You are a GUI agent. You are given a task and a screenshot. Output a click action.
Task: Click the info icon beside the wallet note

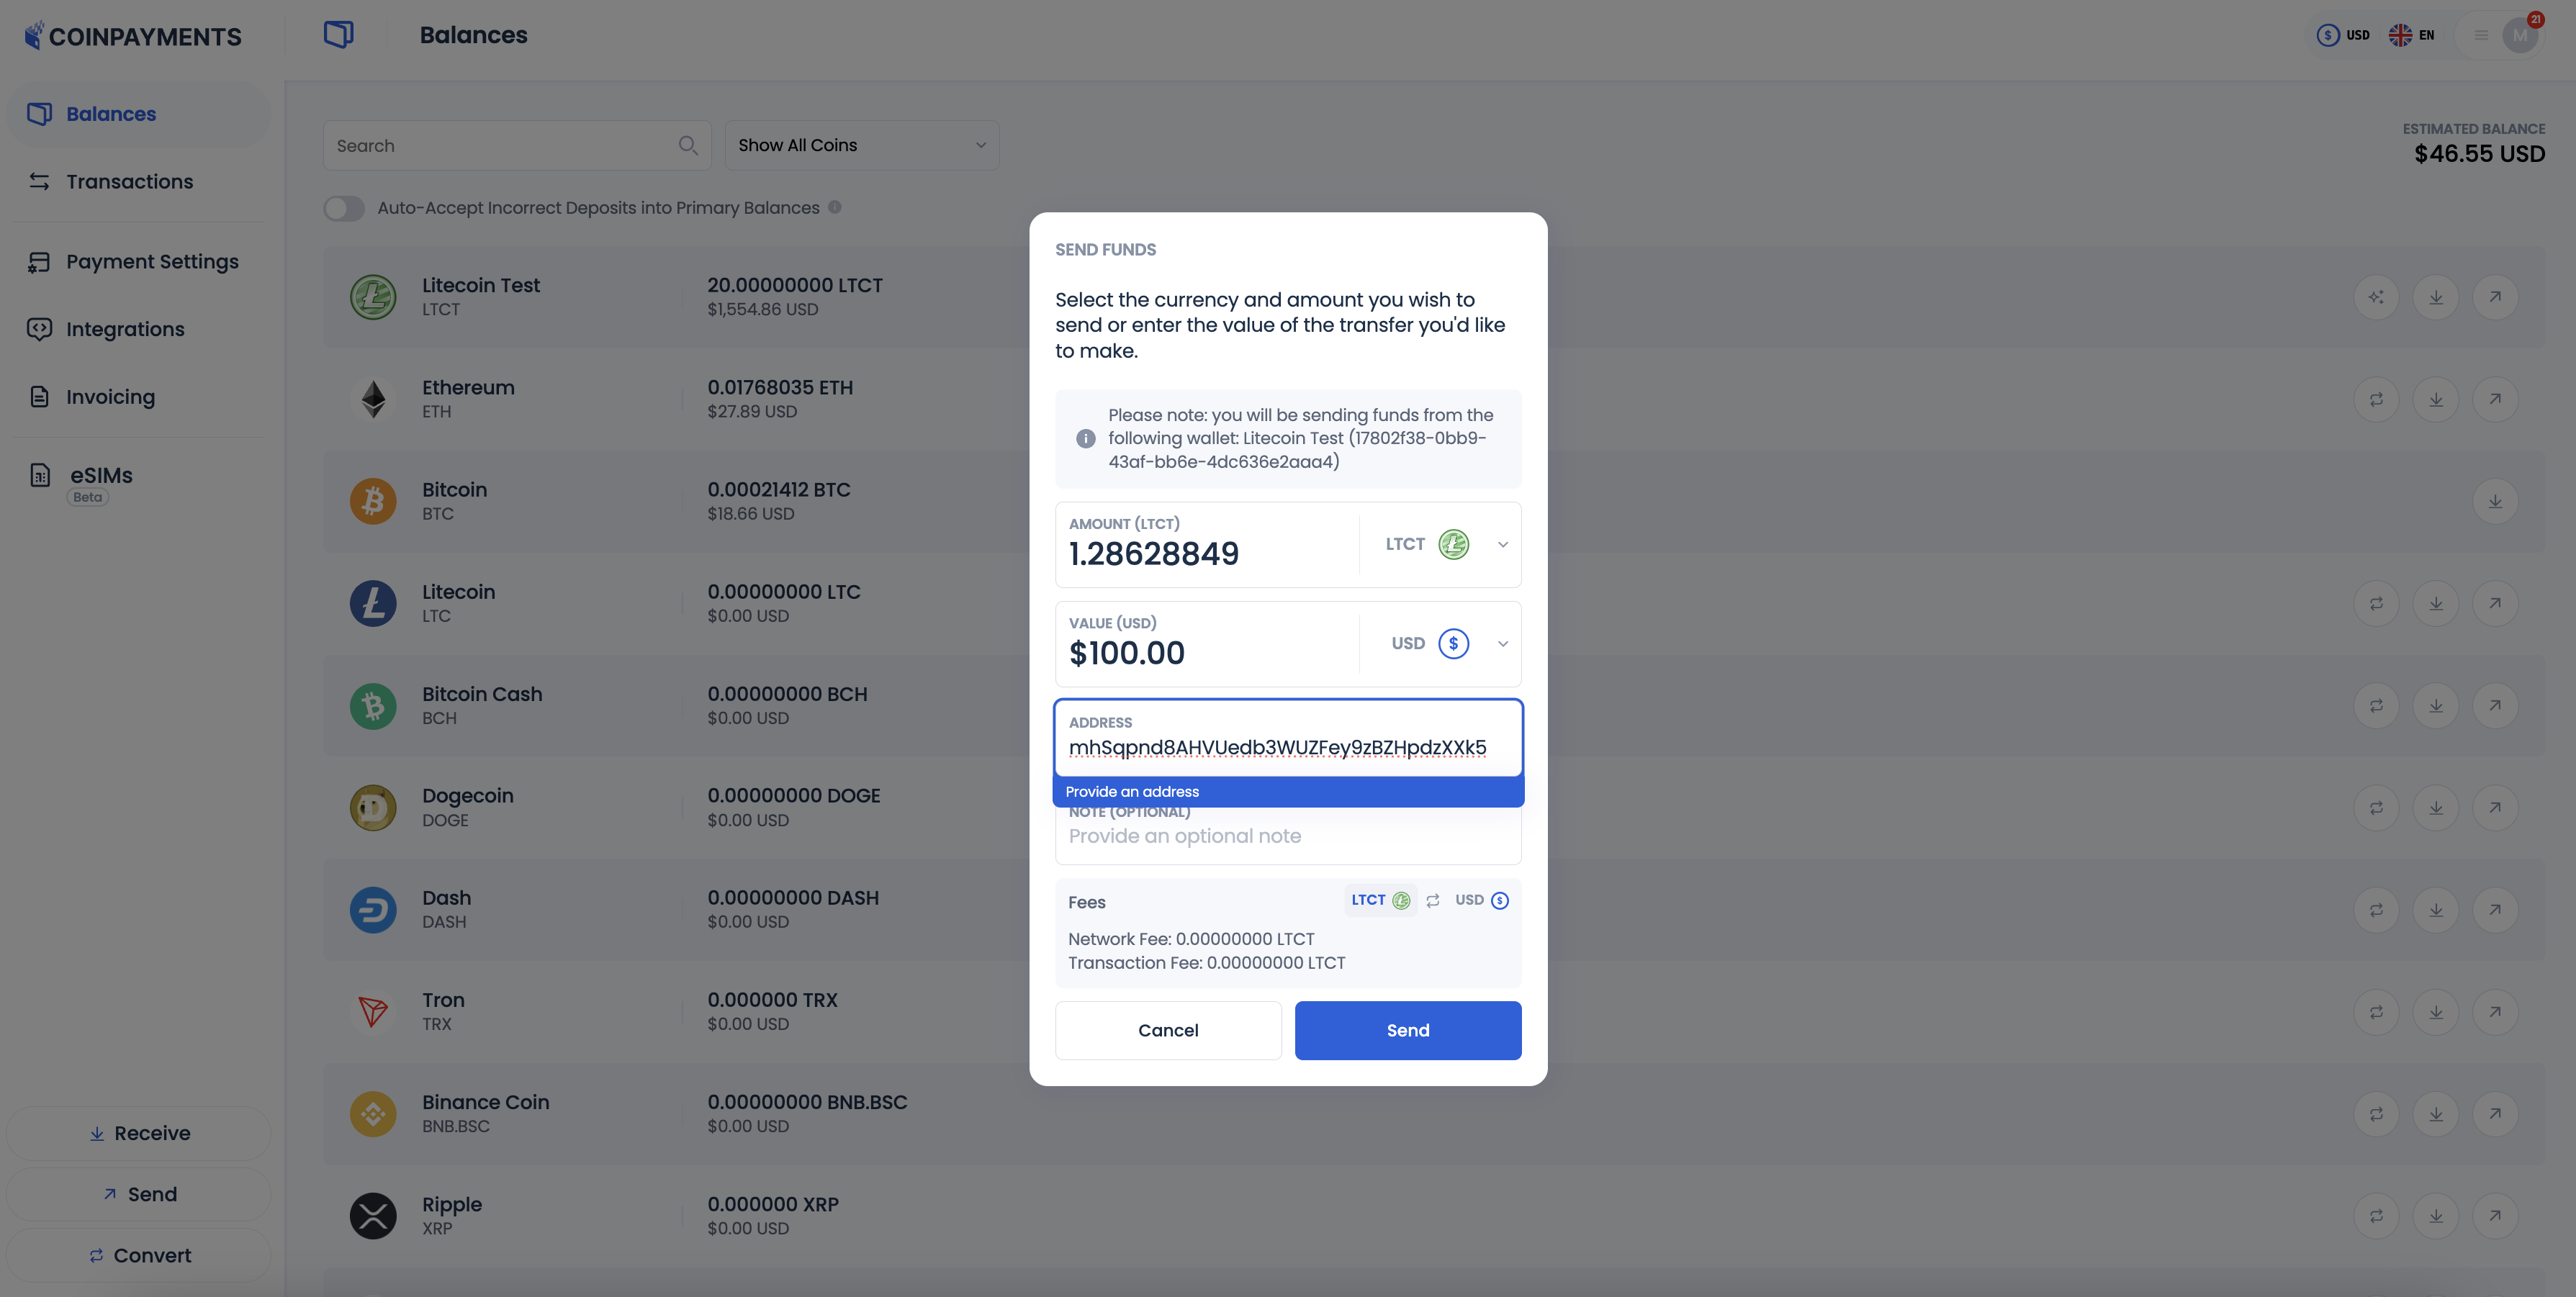pyautogui.click(x=1086, y=438)
